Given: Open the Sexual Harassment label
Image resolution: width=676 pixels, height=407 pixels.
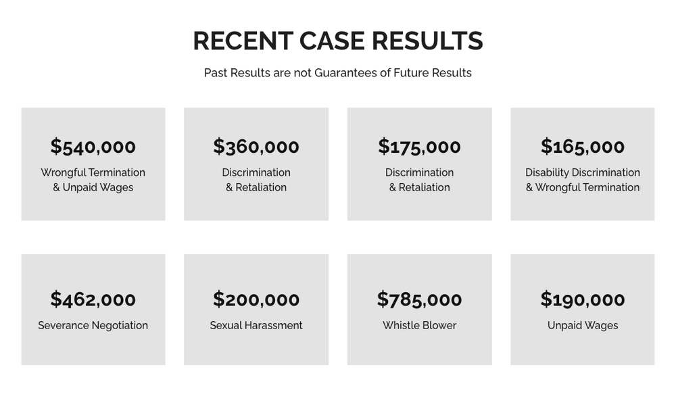Looking at the screenshot, I should tap(256, 325).
